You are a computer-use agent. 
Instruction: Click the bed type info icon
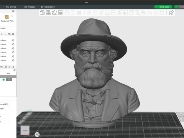[x=12, y=16]
